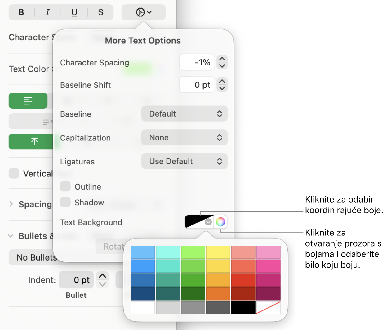
Task: Pick the dark teal swatch in fourth row
Action: [x=168, y=294]
